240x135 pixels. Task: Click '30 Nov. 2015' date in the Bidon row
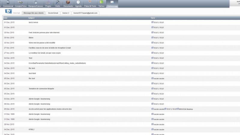coord(9,38)
